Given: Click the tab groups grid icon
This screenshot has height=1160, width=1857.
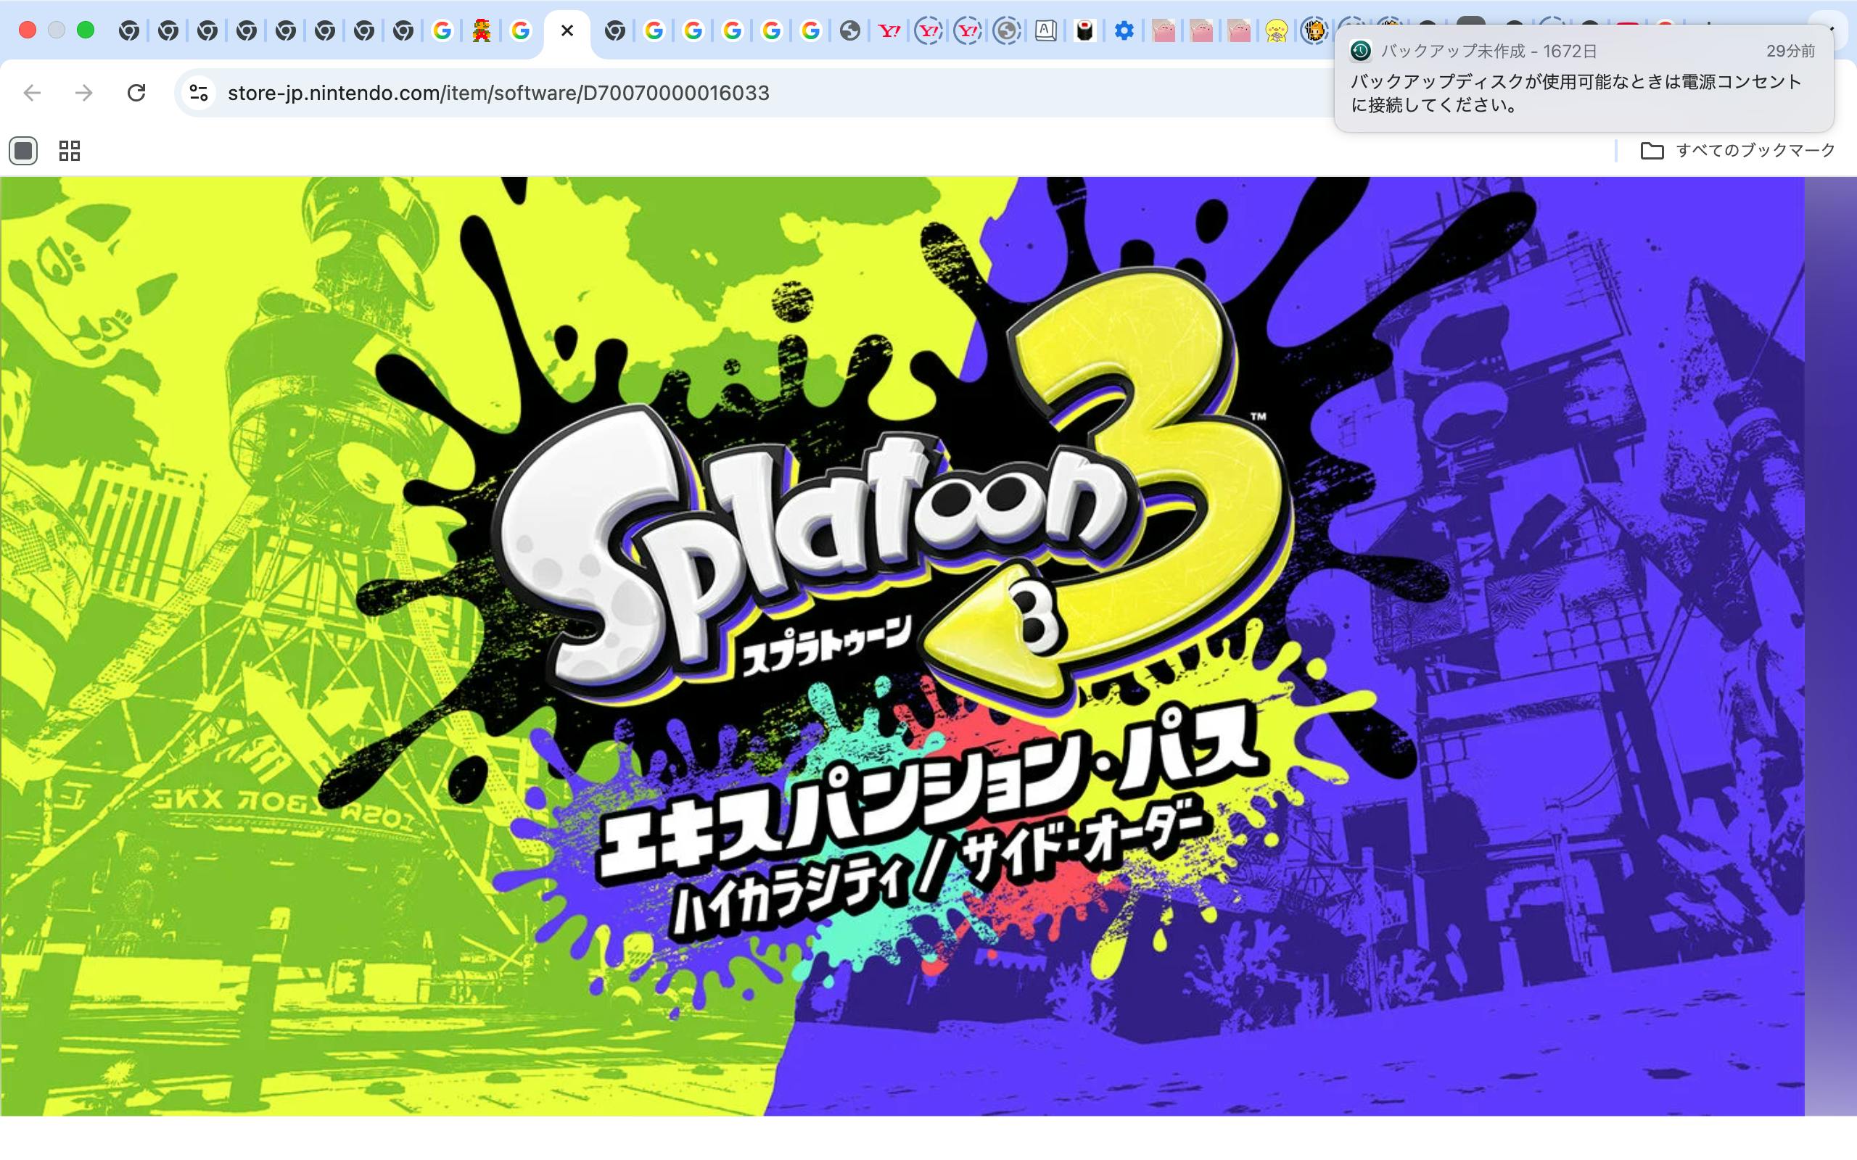Looking at the screenshot, I should tap(69, 150).
